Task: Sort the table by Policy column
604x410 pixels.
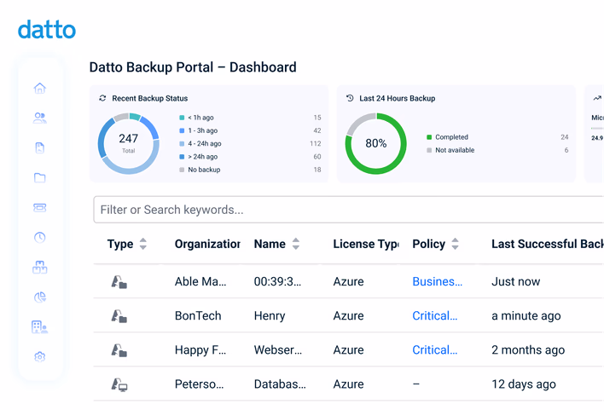Action: pyautogui.click(x=455, y=244)
